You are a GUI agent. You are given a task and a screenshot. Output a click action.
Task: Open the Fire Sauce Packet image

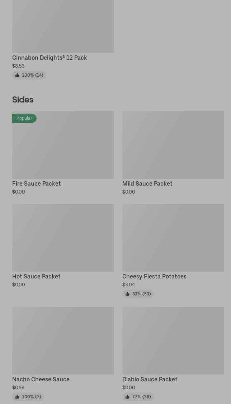pos(63,147)
